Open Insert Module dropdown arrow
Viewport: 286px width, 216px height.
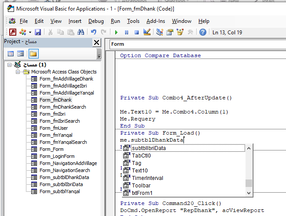(x=30, y=33)
